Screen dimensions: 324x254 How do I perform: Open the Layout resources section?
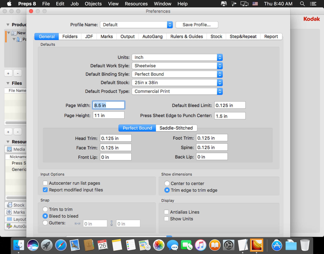point(16,219)
